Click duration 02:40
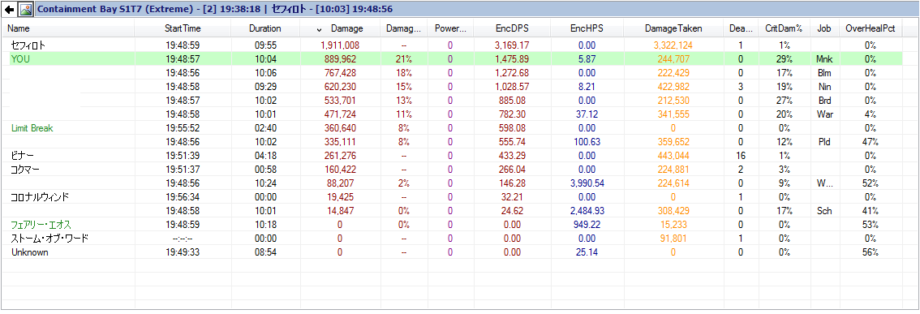 pyautogui.click(x=265, y=128)
